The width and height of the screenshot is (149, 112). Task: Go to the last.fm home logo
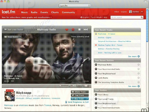[9, 12]
